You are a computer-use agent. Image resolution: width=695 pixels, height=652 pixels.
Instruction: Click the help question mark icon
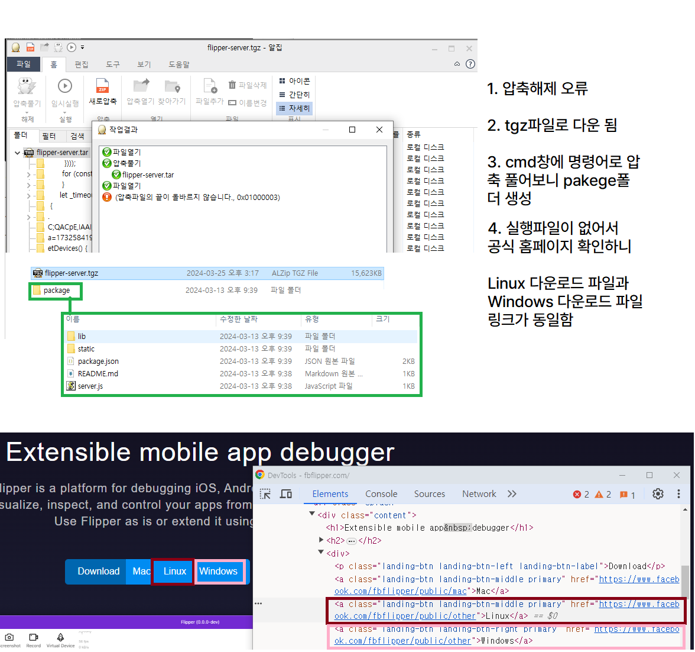coord(470,64)
